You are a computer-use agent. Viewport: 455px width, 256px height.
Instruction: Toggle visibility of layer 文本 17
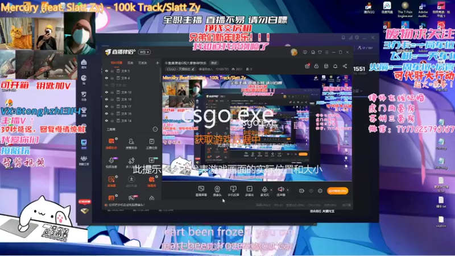pyautogui.click(x=106, y=106)
